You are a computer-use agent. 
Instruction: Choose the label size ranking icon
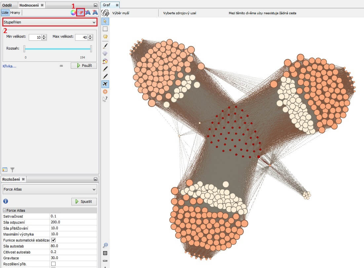coord(95,13)
